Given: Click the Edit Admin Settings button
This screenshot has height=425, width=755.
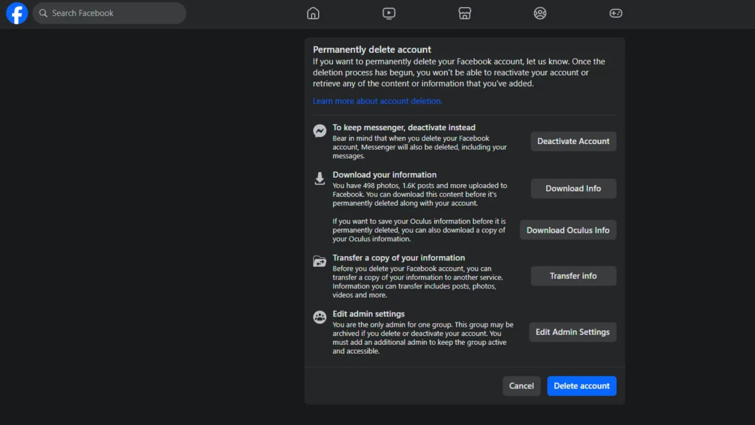Looking at the screenshot, I should [x=572, y=332].
